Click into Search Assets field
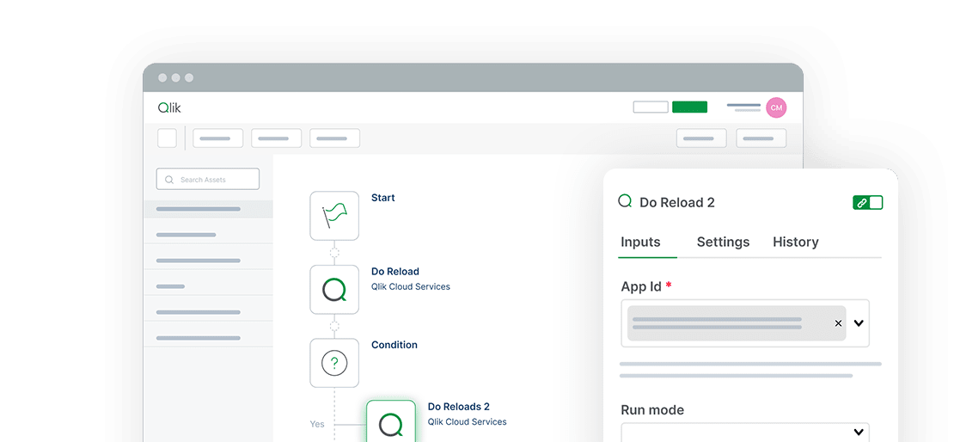 coord(207,180)
